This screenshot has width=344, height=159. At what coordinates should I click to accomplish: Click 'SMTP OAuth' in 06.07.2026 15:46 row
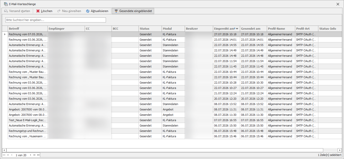coord(307,136)
